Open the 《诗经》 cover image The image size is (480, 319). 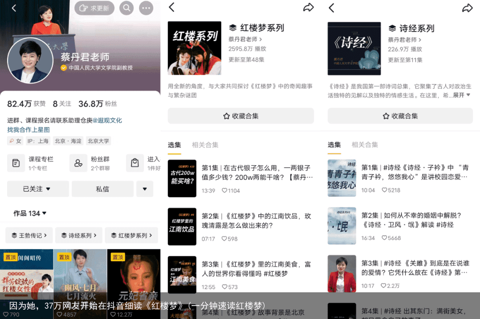(x=354, y=48)
